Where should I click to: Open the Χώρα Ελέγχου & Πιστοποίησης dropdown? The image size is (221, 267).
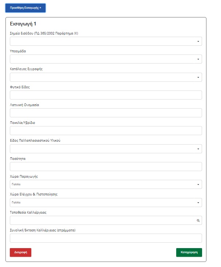[x=106, y=203]
